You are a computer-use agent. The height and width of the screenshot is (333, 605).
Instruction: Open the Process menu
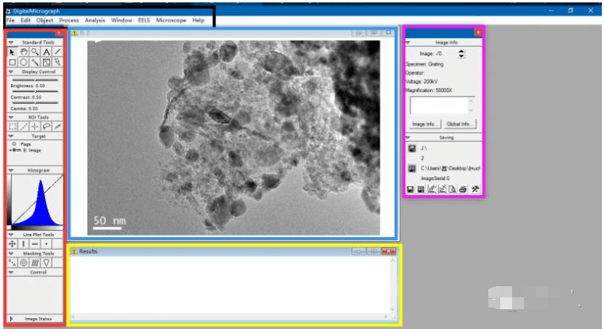[x=69, y=20]
